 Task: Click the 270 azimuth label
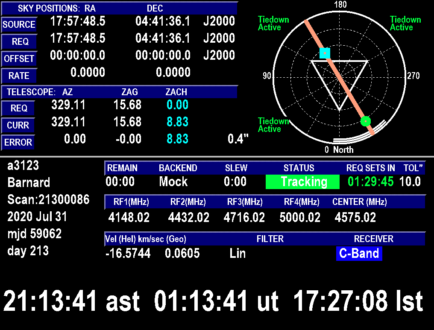click(413, 76)
